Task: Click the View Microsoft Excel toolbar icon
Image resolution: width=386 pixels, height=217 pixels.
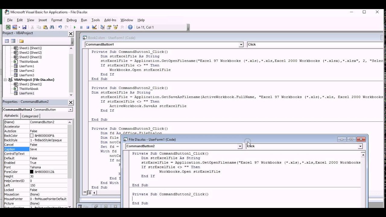Action: pyautogui.click(x=8, y=27)
